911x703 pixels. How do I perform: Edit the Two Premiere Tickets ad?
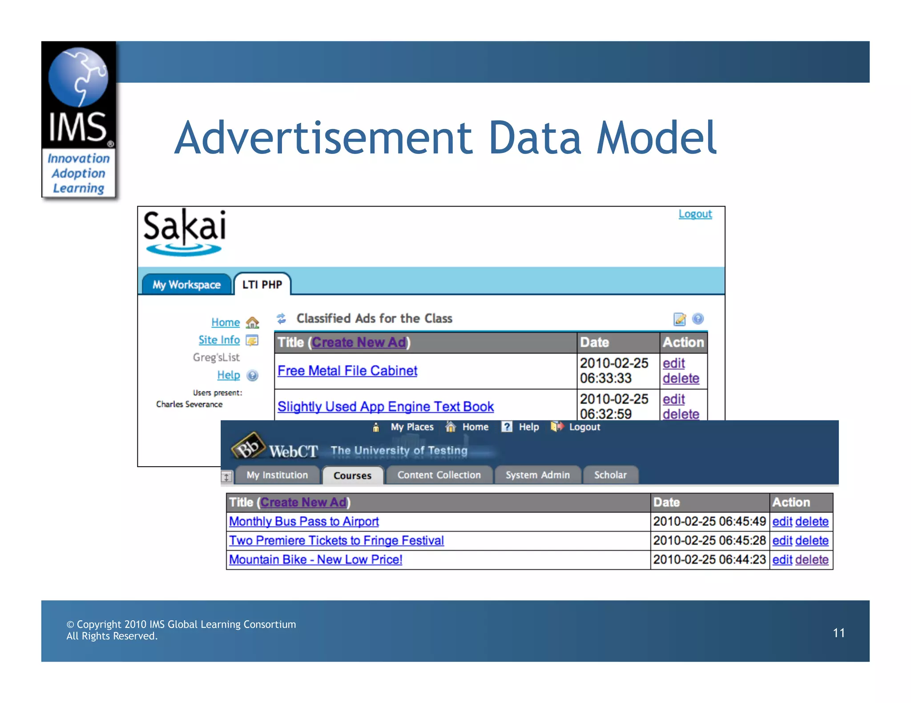(782, 540)
